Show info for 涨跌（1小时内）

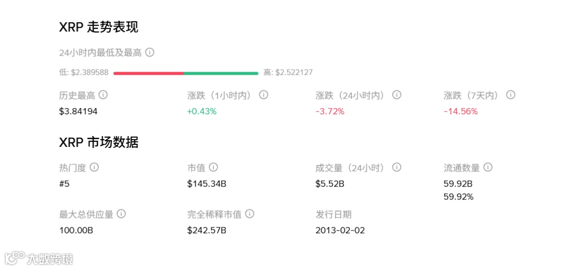pos(264,95)
